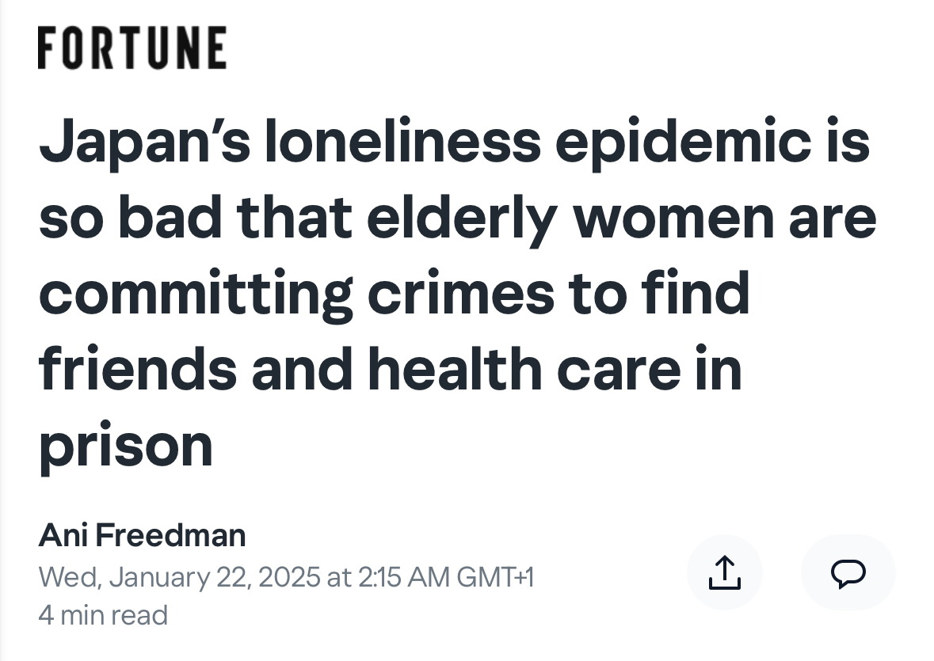This screenshot has height=661, width=934.
Task: Click the "4 min read" label
Action: point(103,615)
